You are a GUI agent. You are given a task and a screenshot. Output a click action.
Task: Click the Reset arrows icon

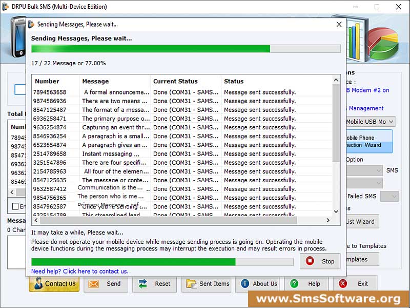pyautogui.click(x=141, y=283)
